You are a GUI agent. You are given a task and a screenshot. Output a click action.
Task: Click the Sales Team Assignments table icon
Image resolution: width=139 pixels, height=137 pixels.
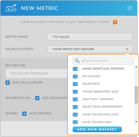tap(75, 107)
